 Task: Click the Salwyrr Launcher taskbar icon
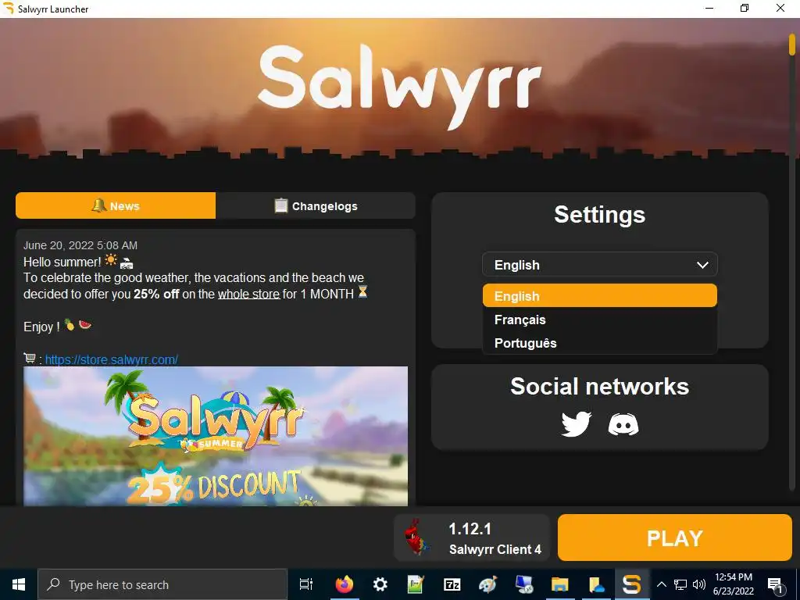(x=631, y=584)
